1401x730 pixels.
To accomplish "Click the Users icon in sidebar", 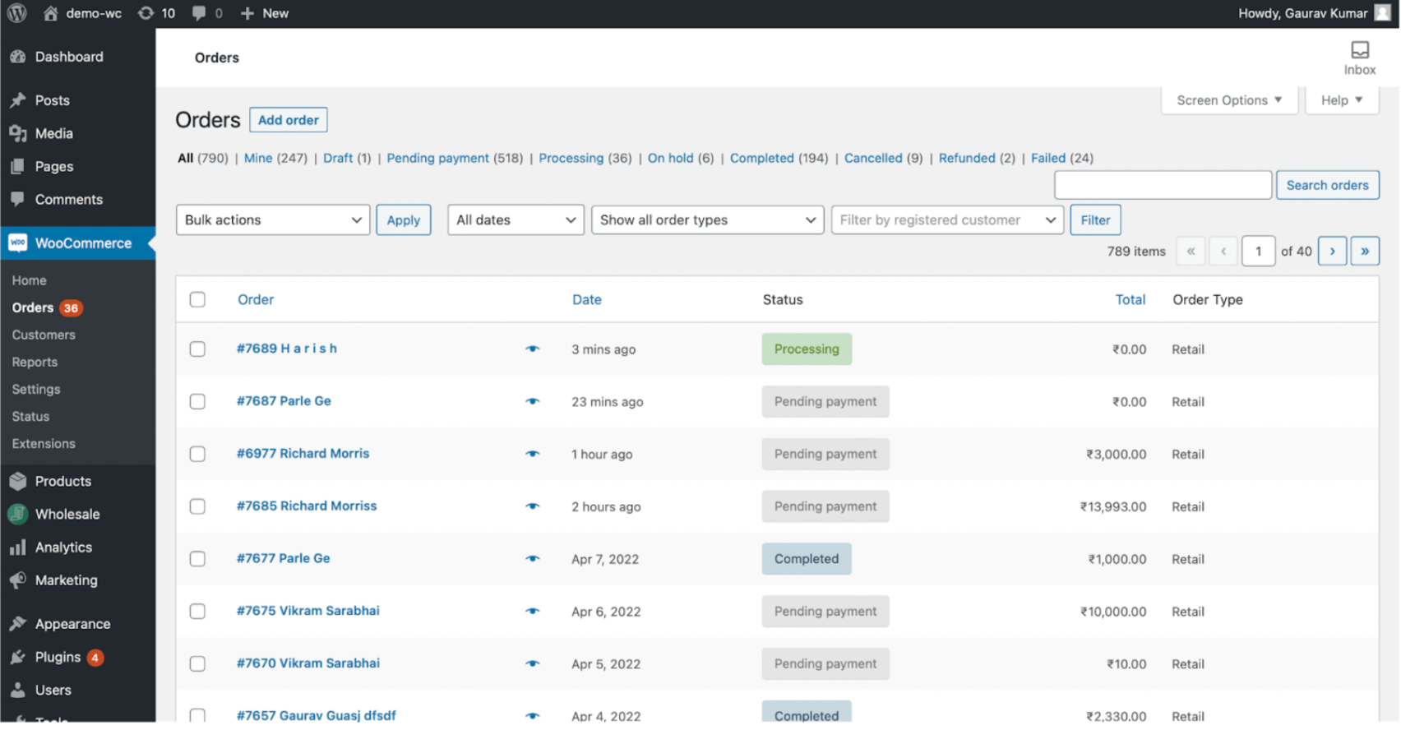I will pyautogui.click(x=18, y=690).
